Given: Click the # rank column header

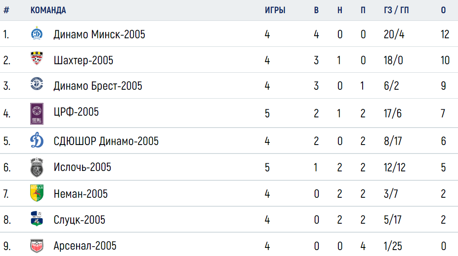Looking at the screenshot, I should [x=6, y=10].
